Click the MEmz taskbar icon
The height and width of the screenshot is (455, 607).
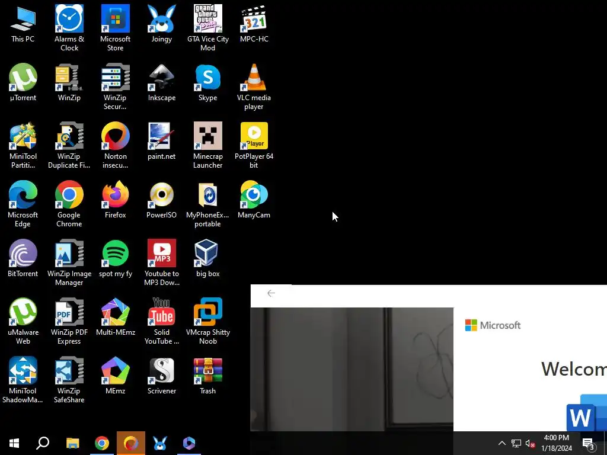189,443
